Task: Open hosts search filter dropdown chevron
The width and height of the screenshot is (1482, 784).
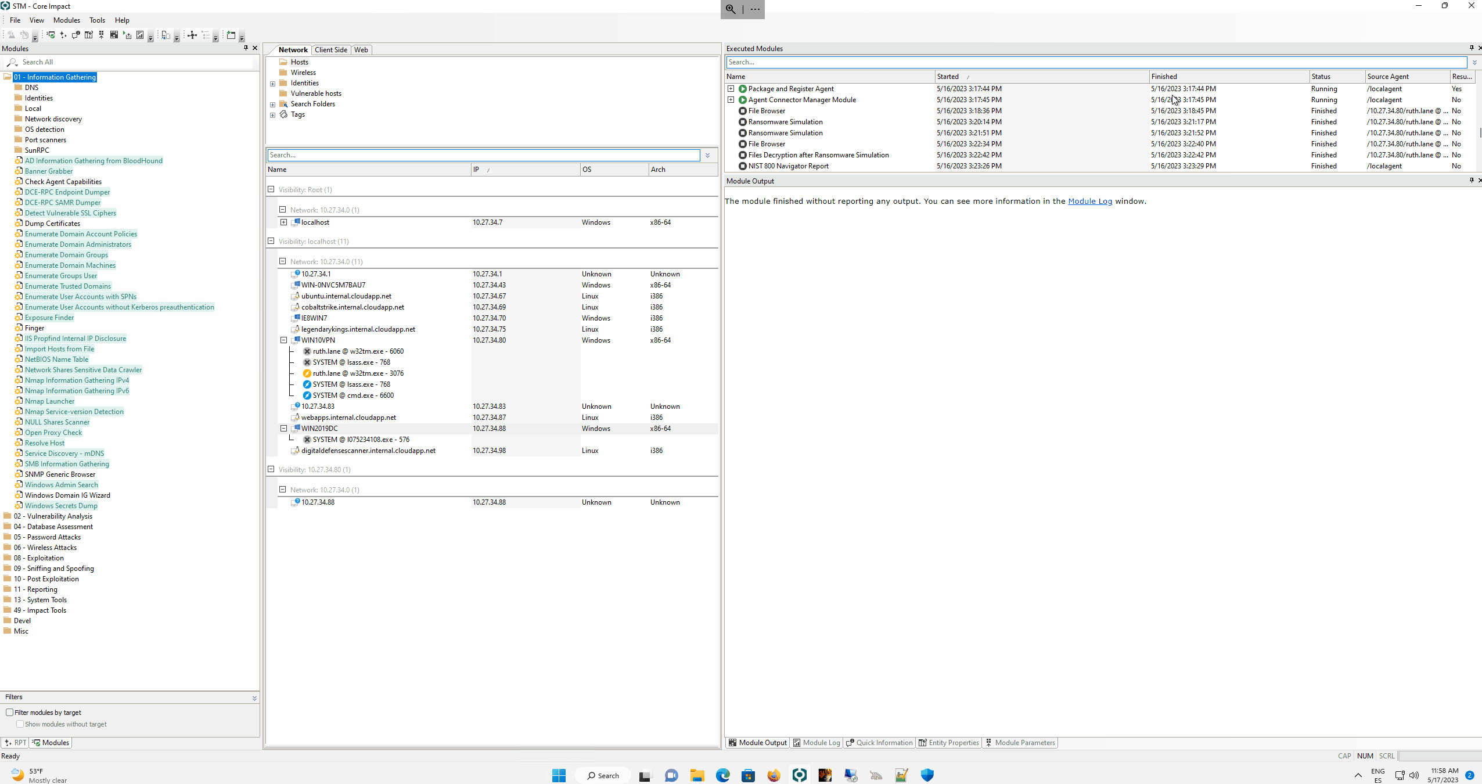Action: pyautogui.click(x=707, y=155)
